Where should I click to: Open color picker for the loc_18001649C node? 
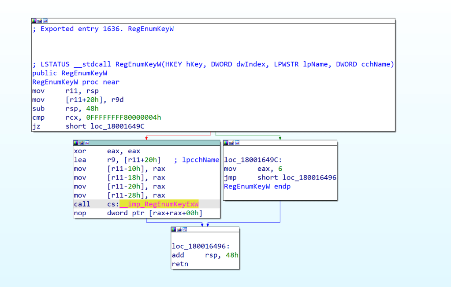pos(226,143)
